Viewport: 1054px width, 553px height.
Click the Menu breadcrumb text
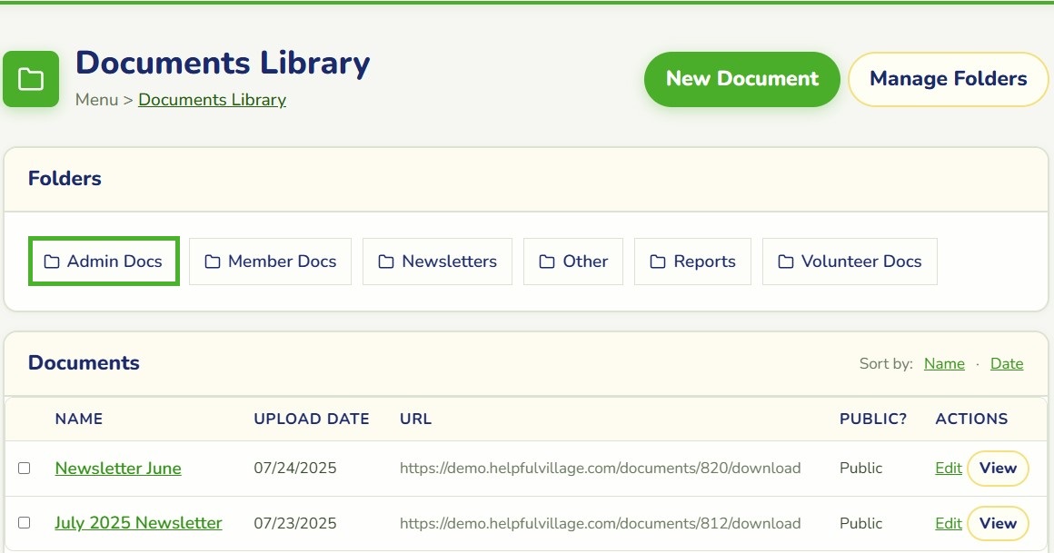(x=97, y=100)
